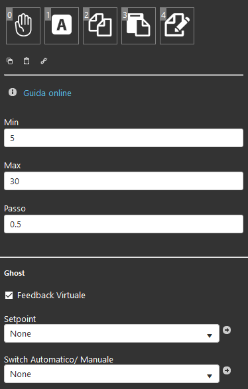Image resolution: width=248 pixels, height=389 pixels.
Task: Click the small chain link icon
Action: (x=44, y=61)
